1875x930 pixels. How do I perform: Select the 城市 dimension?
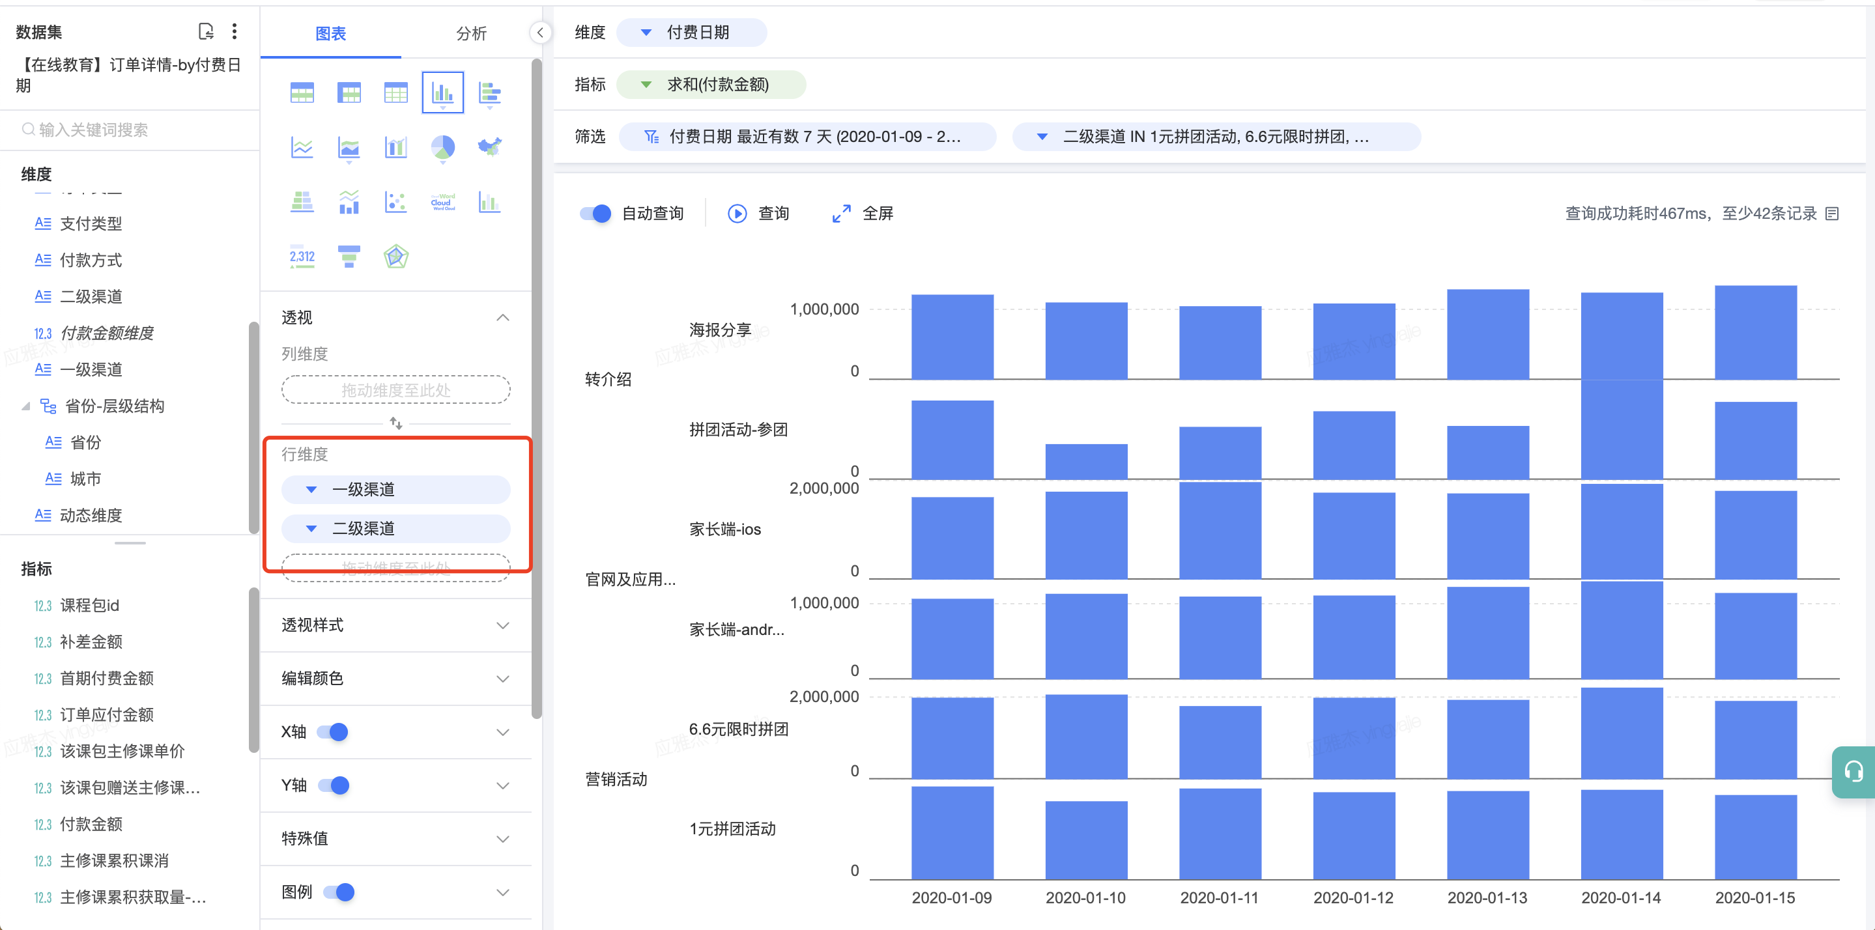pyautogui.click(x=85, y=479)
